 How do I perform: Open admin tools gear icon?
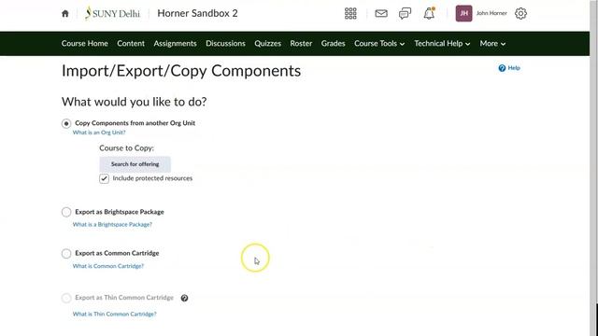pos(520,14)
